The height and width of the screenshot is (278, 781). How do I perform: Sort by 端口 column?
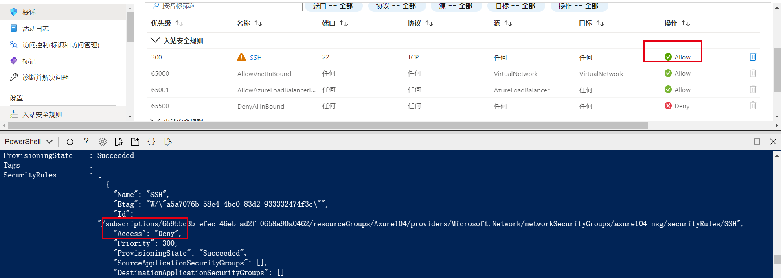(x=335, y=24)
